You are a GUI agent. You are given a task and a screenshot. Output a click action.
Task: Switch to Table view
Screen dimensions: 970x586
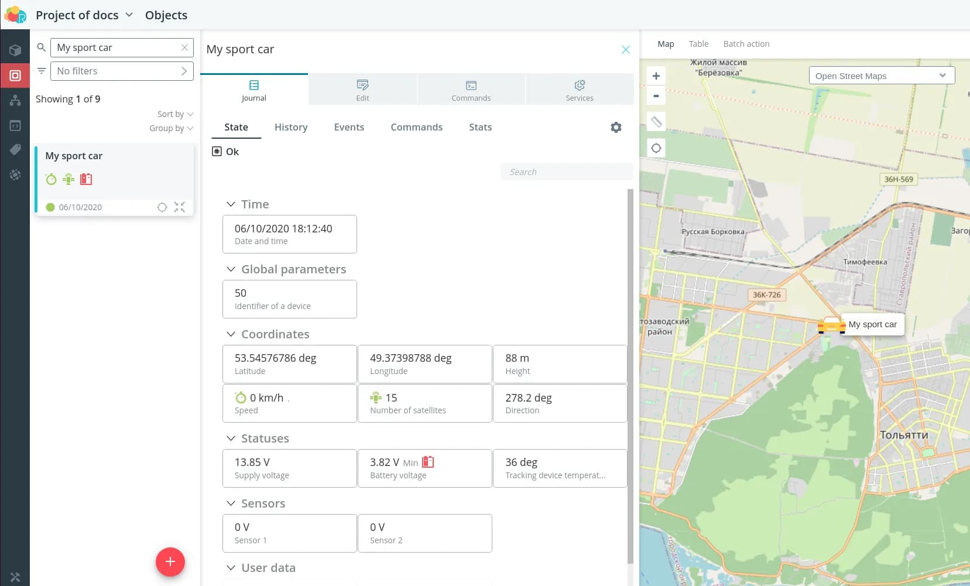(x=698, y=44)
